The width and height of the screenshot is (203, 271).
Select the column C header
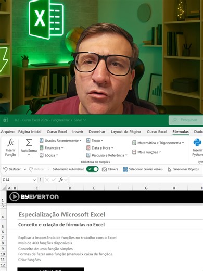coord(37,188)
